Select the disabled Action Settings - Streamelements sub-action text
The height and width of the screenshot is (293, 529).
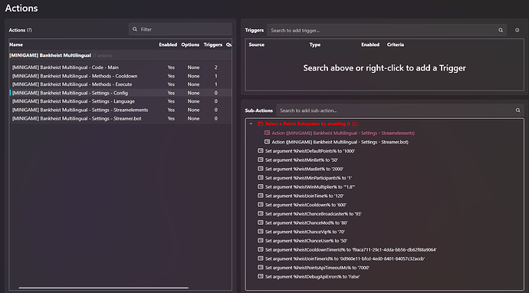tap(343, 133)
